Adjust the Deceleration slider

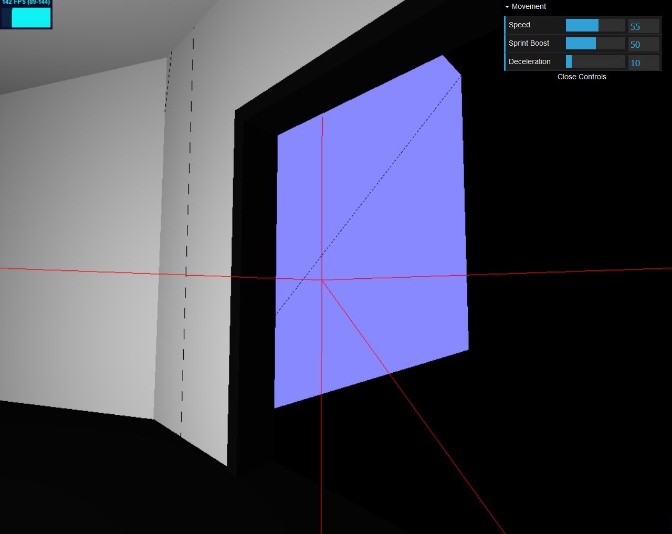click(595, 61)
